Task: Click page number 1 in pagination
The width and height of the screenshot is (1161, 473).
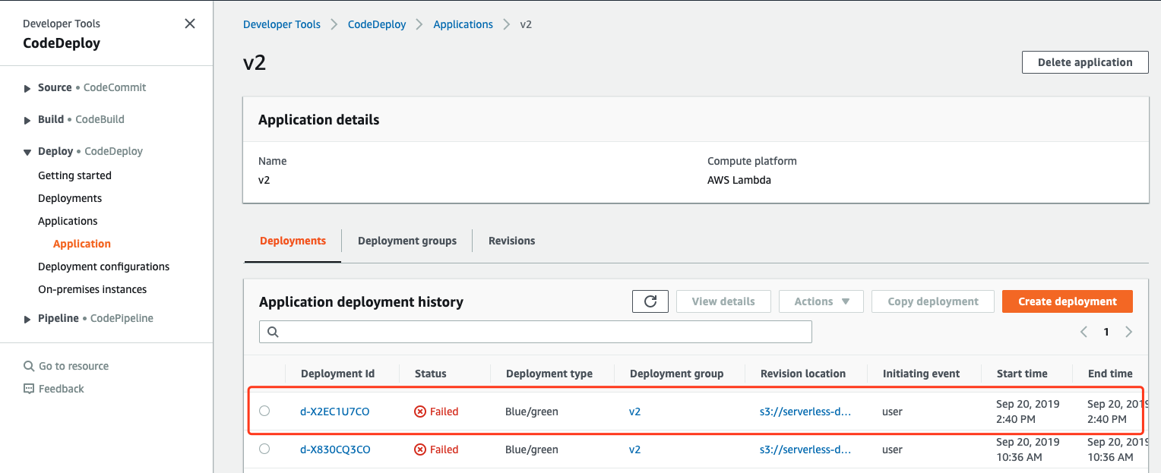Action: coord(1106,332)
